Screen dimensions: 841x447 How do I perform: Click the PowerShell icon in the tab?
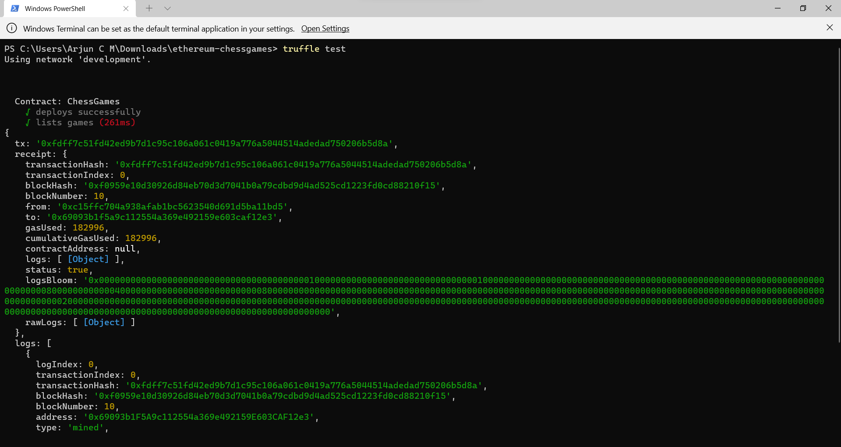tap(15, 8)
